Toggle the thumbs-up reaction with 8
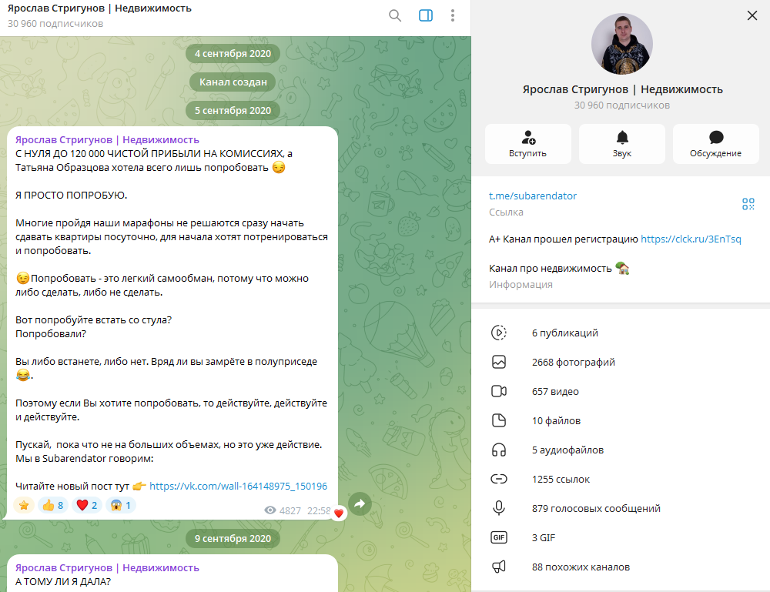 53,505
